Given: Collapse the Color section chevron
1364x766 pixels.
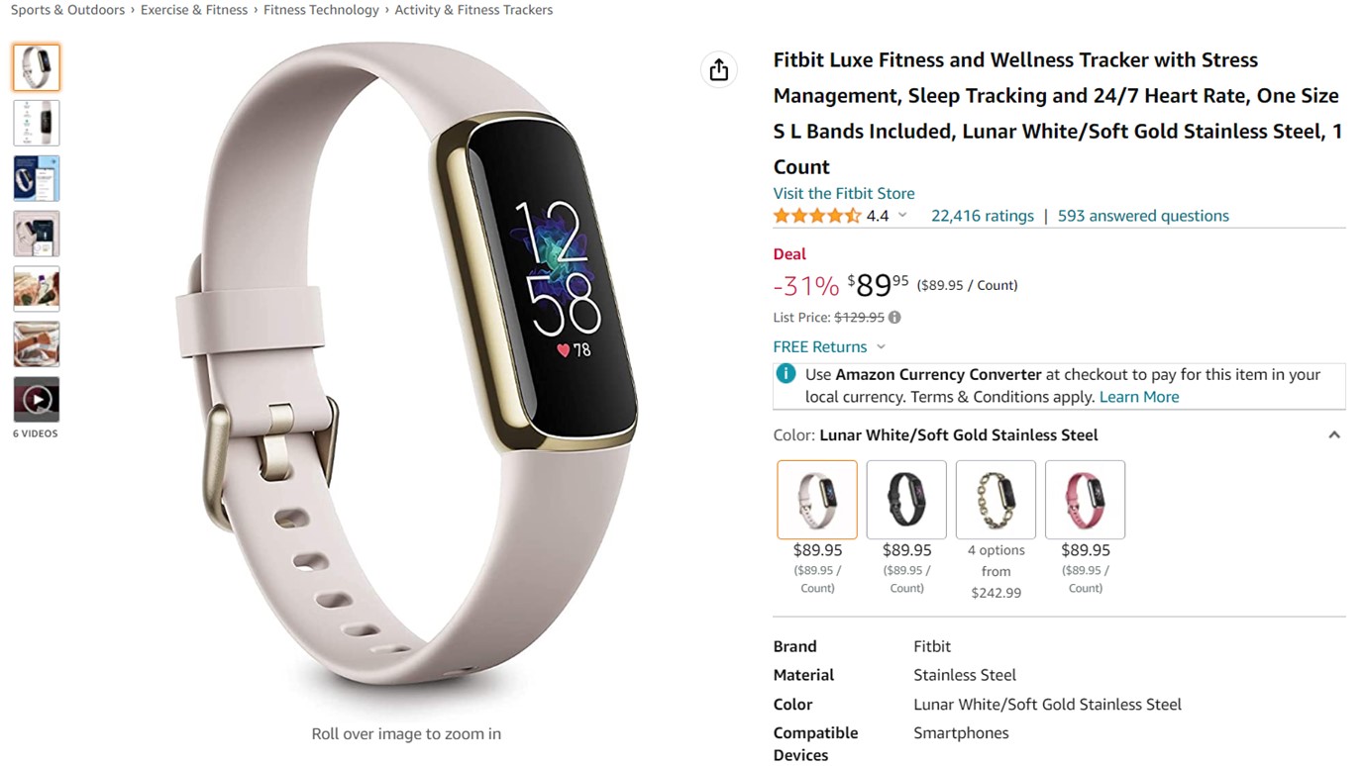Looking at the screenshot, I should point(1334,435).
